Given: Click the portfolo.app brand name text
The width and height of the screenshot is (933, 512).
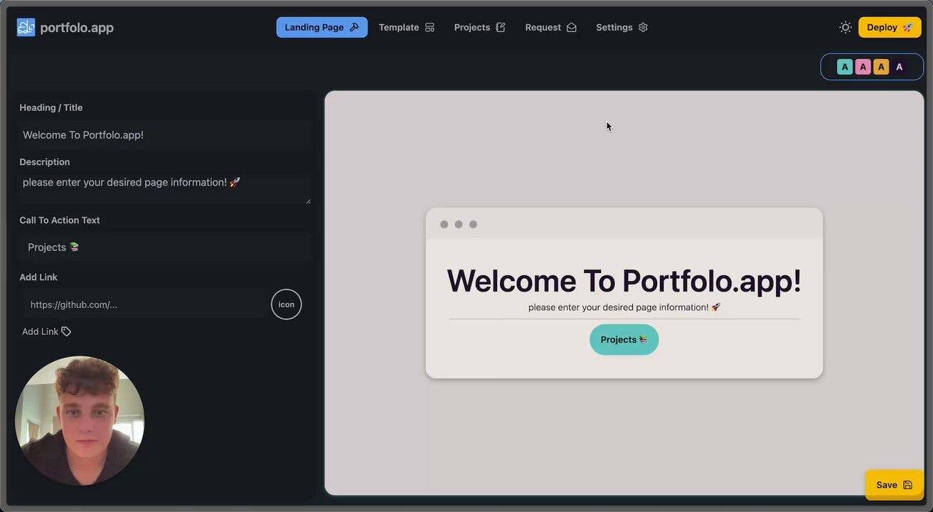Looking at the screenshot, I should point(77,28).
